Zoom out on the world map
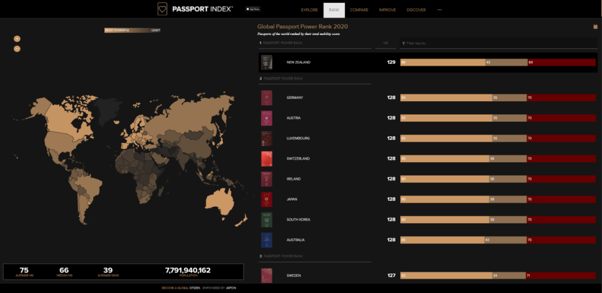The width and height of the screenshot is (602, 293). point(17,48)
